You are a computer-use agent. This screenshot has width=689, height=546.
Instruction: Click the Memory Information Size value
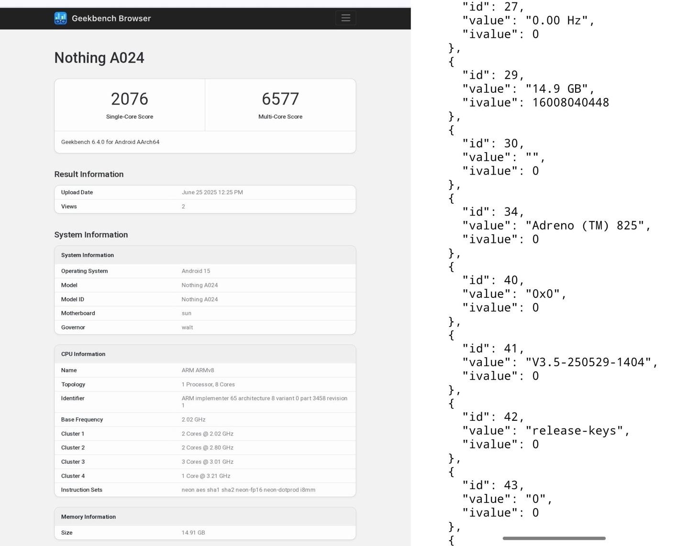tap(193, 533)
